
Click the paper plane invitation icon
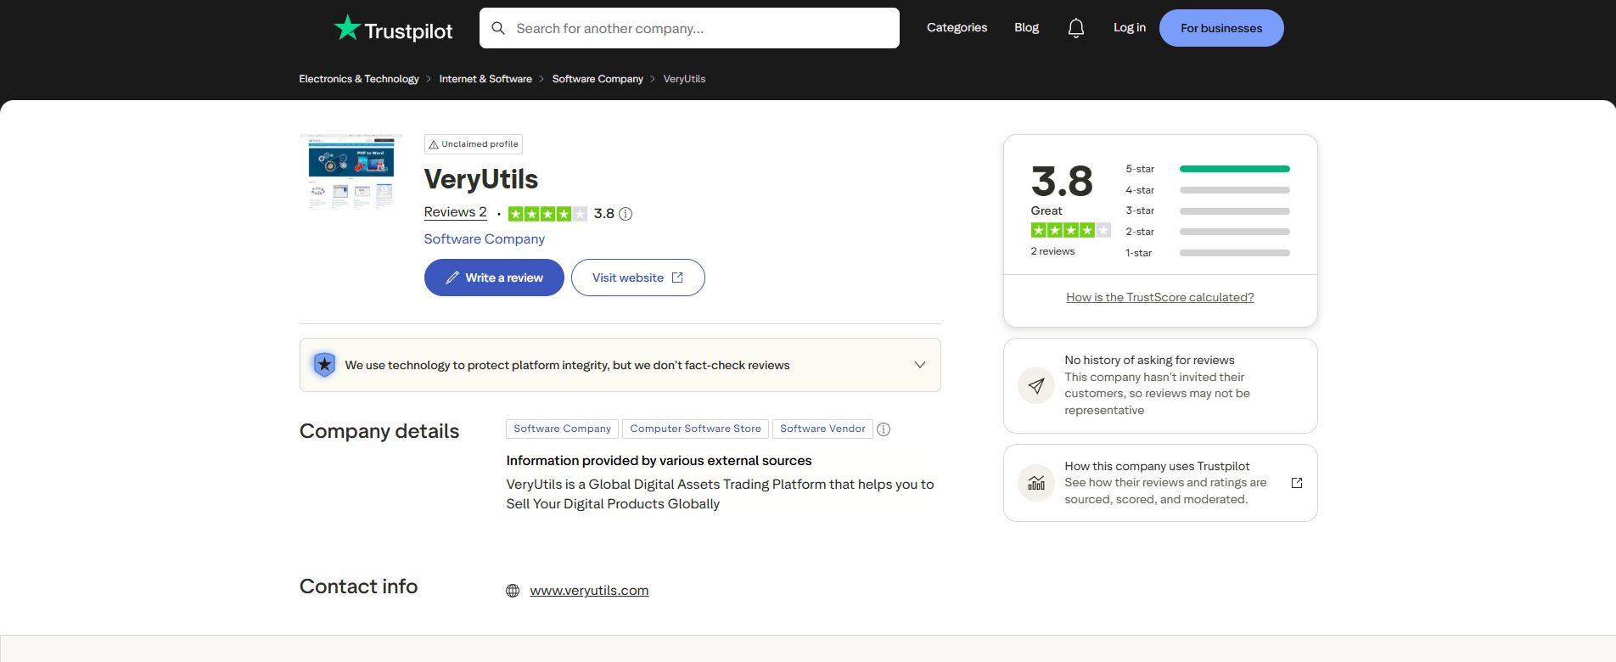coord(1036,385)
